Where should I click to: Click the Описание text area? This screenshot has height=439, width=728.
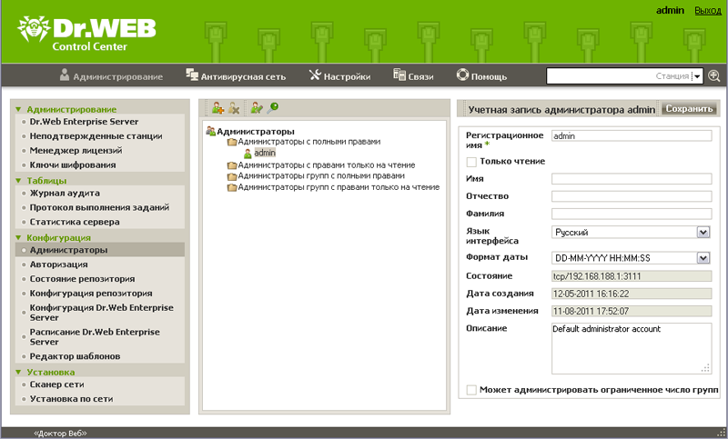632,349
